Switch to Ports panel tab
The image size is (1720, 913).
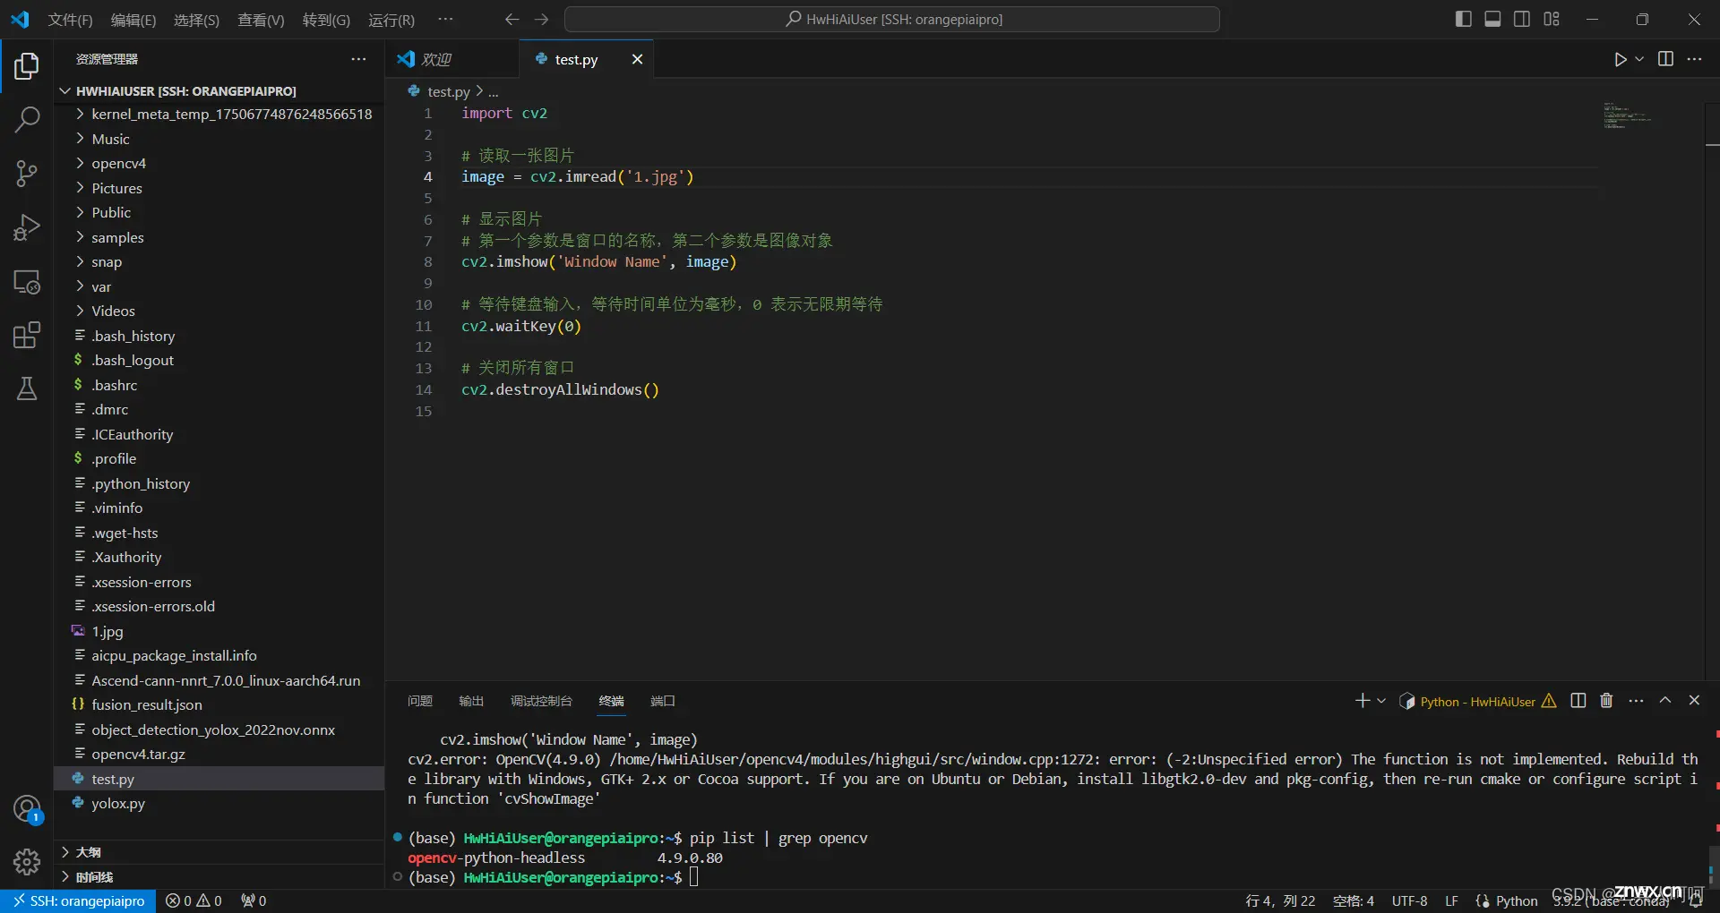click(663, 701)
